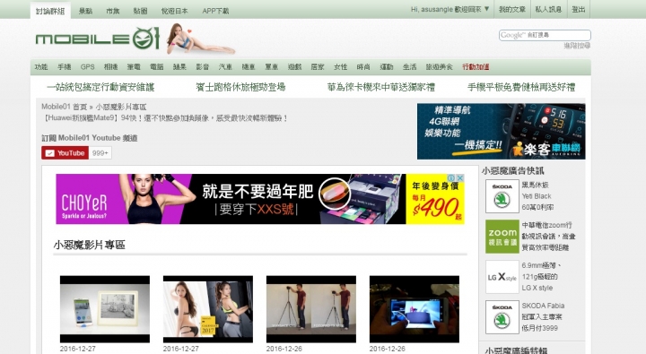Click the LG X style logo icon
646x354 pixels.
point(502,277)
